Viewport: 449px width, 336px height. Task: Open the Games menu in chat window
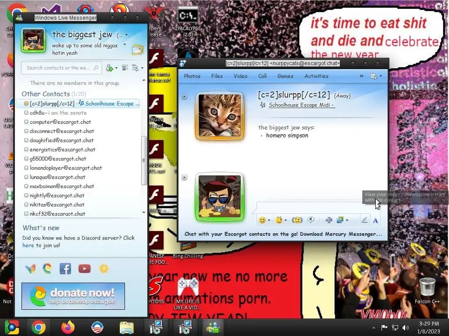point(285,76)
